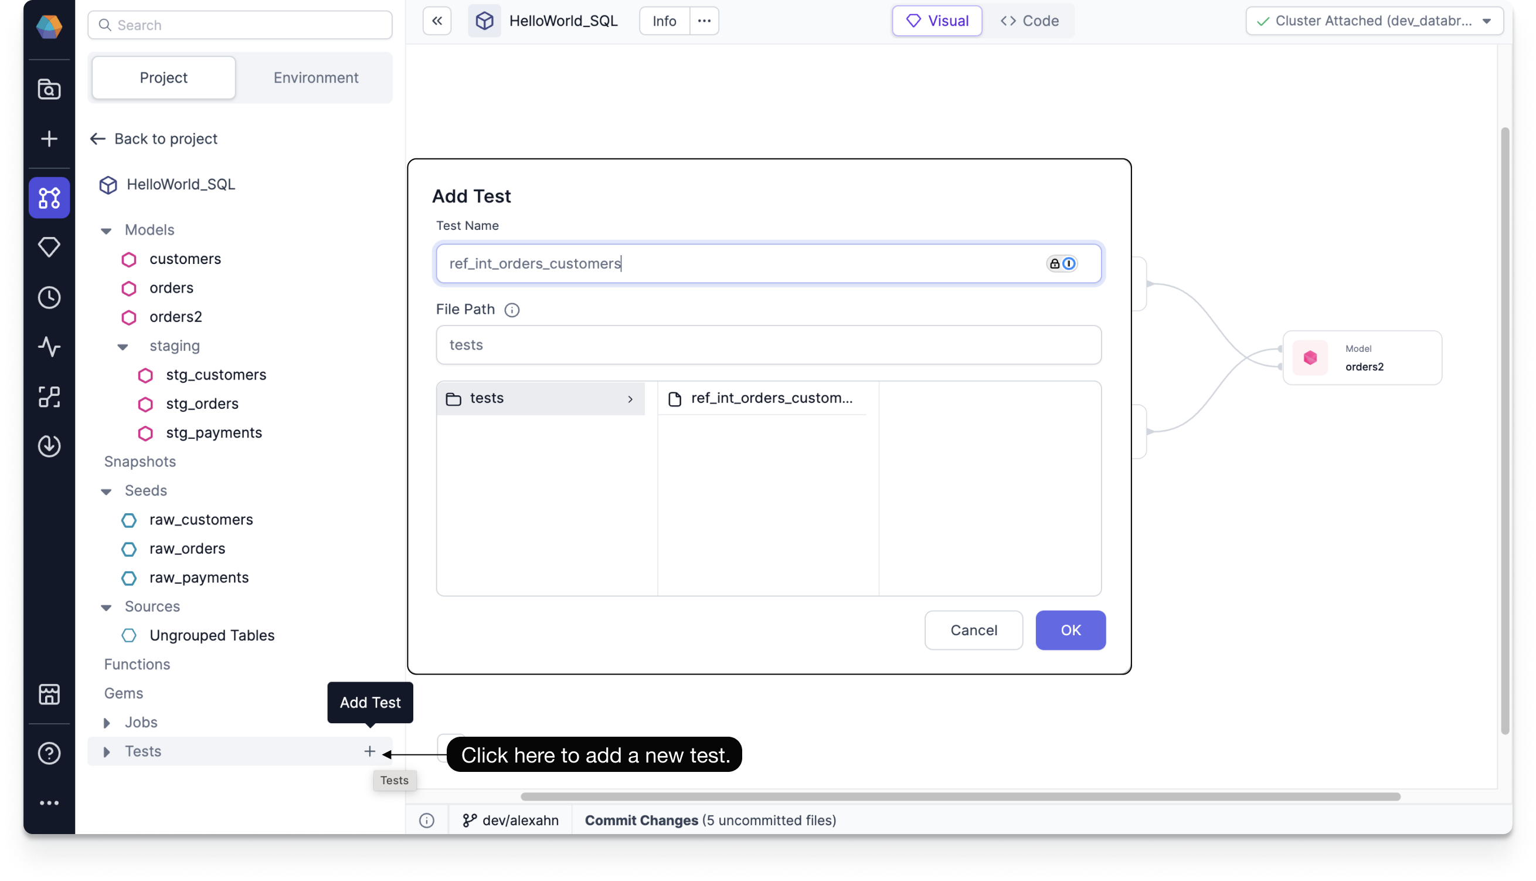Click the vertical canvas scrollbar
The height and width of the screenshot is (881, 1536).
click(1505, 431)
